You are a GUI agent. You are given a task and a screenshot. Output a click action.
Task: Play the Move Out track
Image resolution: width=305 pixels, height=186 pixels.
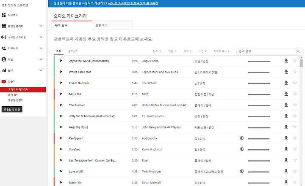pos(61,94)
